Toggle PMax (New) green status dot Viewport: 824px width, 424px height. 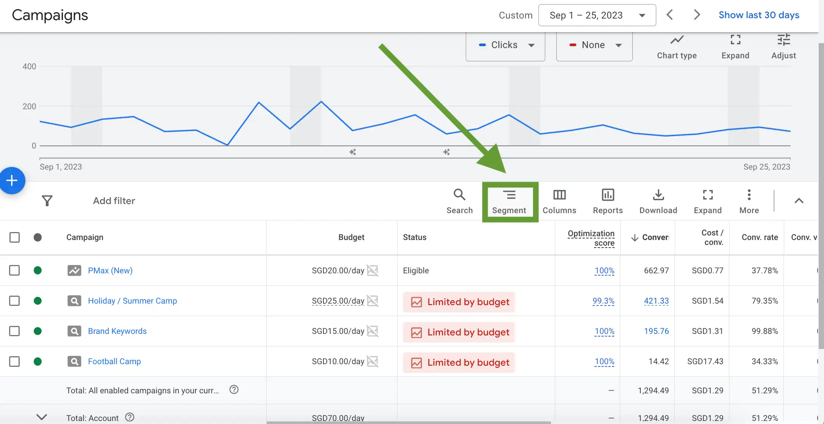[37, 270]
